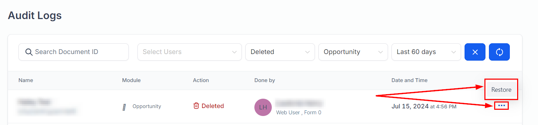Image resolution: width=538 pixels, height=125 pixels.
Task: Expand the Last 60 days date dropdown
Action: (426, 52)
